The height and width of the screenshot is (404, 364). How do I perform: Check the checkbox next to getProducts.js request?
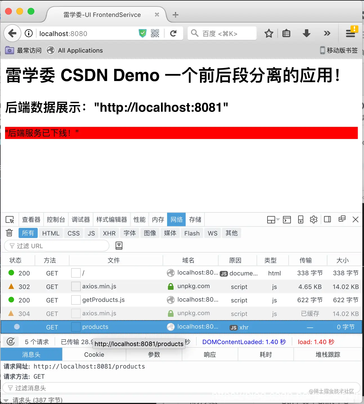pyautogui.click(x=76, y=300)
